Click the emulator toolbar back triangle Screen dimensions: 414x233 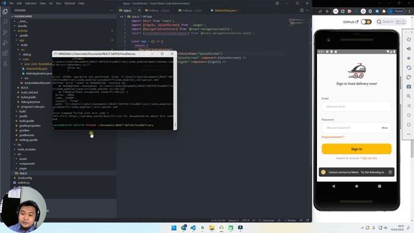tap(409, 105)
